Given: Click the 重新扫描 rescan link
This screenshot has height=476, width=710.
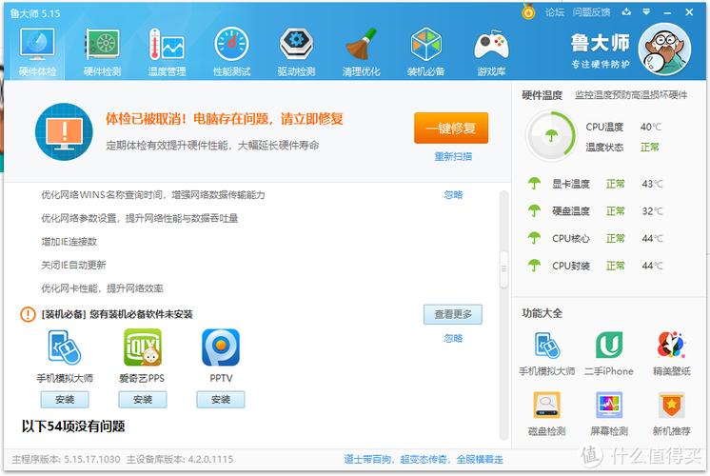Looking at the screenshot, I should (x=453, y=156).
